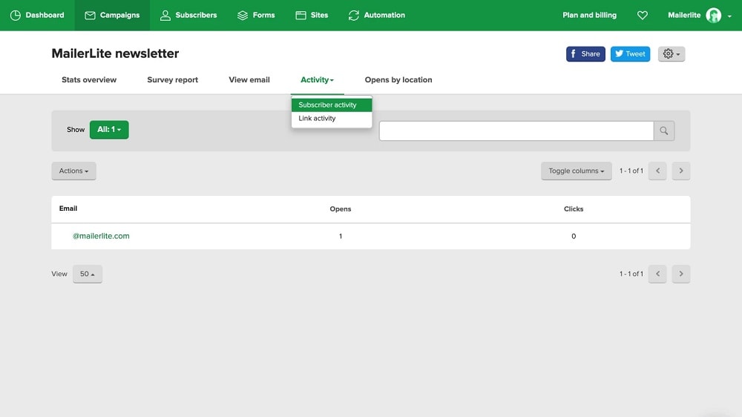Tweet the campaign on Twitter
The image size is (742, 417).
tap(630, 54)
